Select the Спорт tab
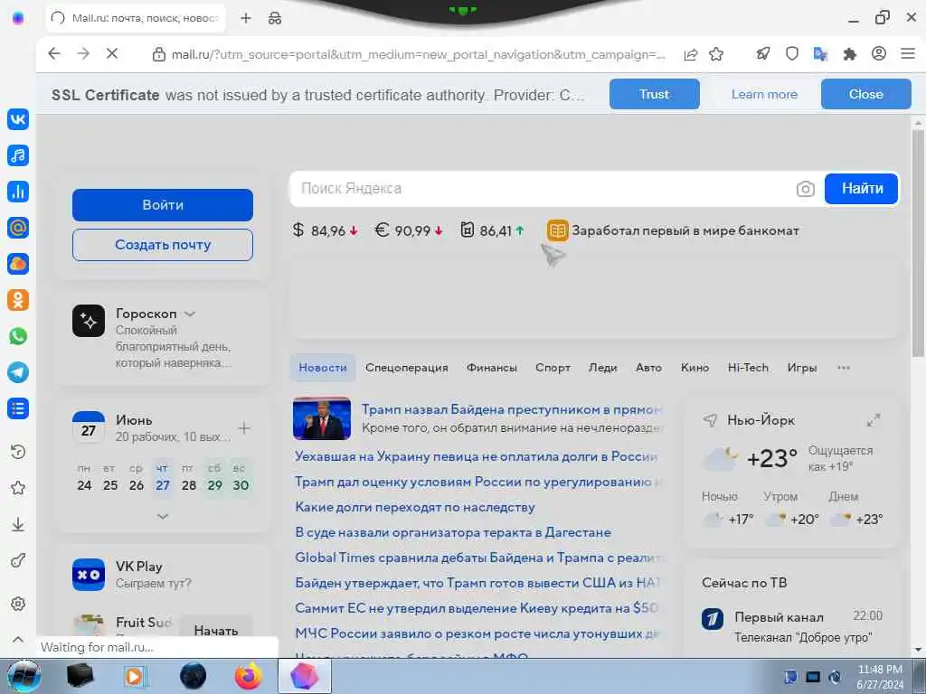Image resolution: width=926 pixels, height=694 pixels. (x=553, y=368)
